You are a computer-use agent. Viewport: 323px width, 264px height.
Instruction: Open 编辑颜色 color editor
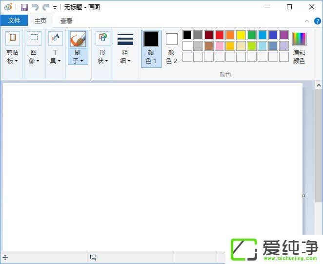click(x=299, y=48)
